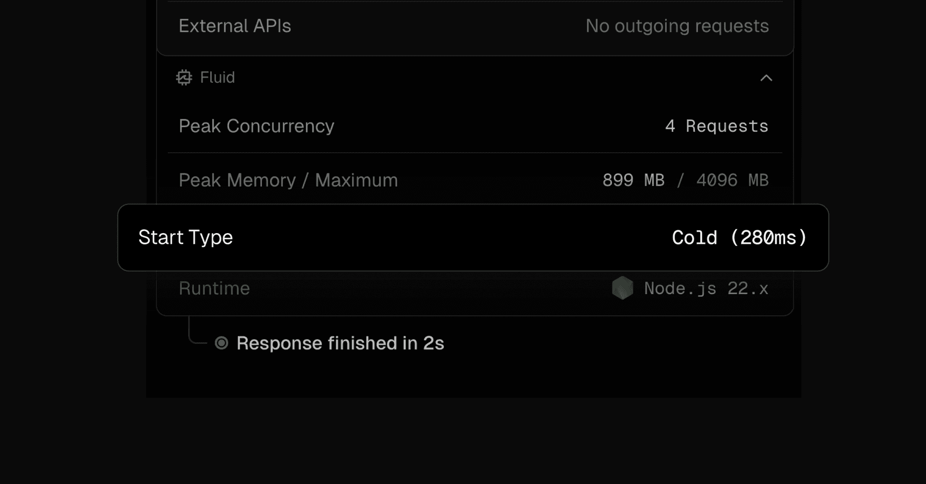Click the Node.js 22.x version text
Screen dimensions: 926x484
tap(706, 288)
